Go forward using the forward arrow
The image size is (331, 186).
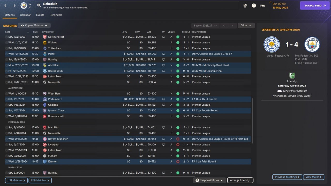(x=14, y=5)
